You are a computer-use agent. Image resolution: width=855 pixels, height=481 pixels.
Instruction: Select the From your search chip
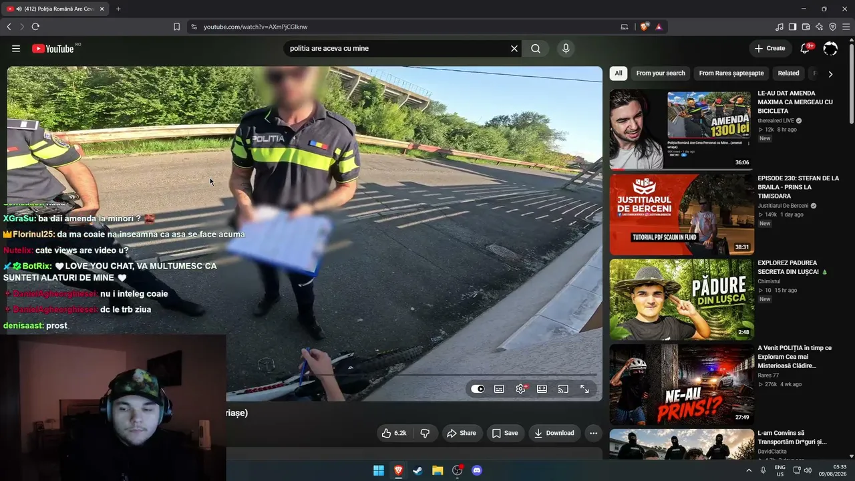[x=661, y=73]
